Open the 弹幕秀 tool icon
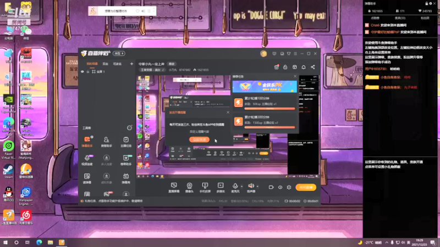Image resolution: width=440 pixels, height=247 pixels. pos(126,178)
